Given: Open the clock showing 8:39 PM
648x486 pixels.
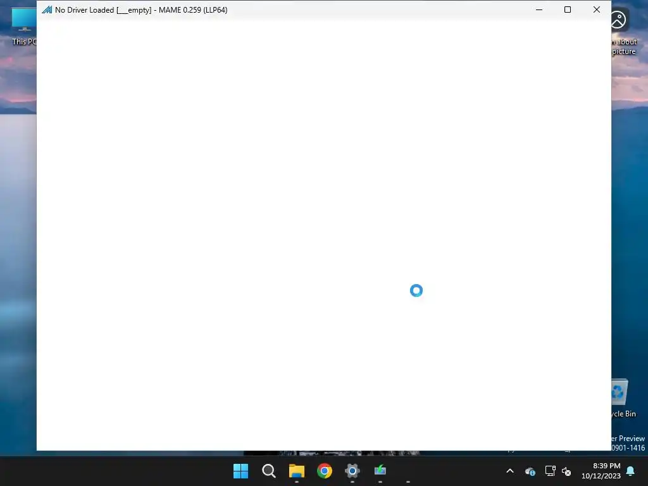Looking at the screenshot, I should [601, 471].
